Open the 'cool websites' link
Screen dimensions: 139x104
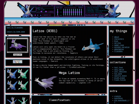tap(120, 72)
